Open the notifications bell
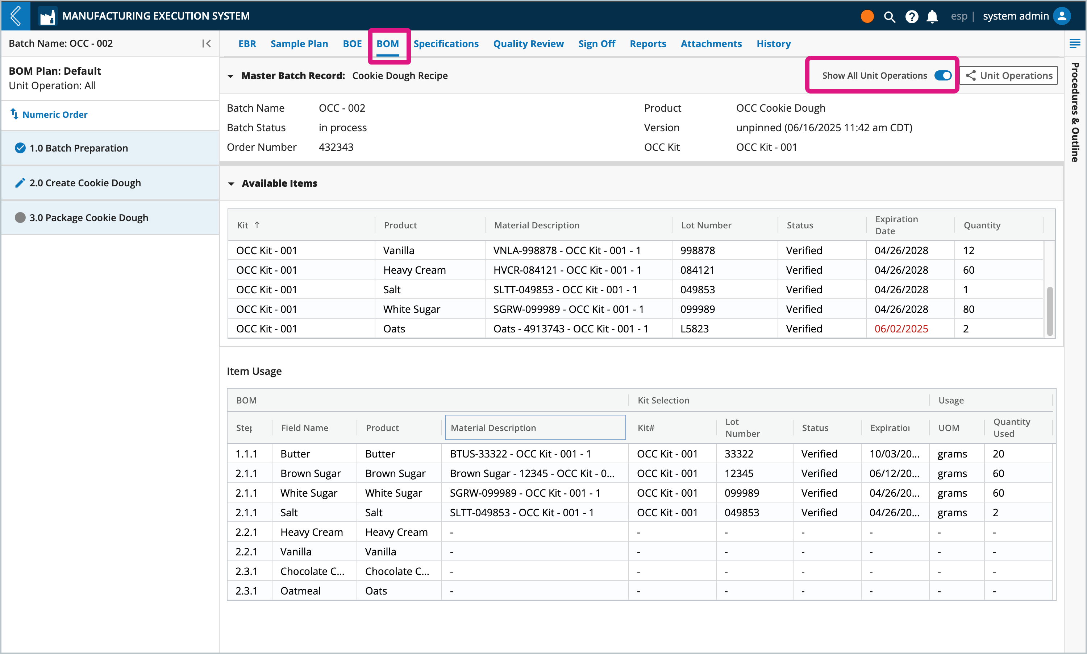Viewport: 1087px width, 654px height. 932,17
